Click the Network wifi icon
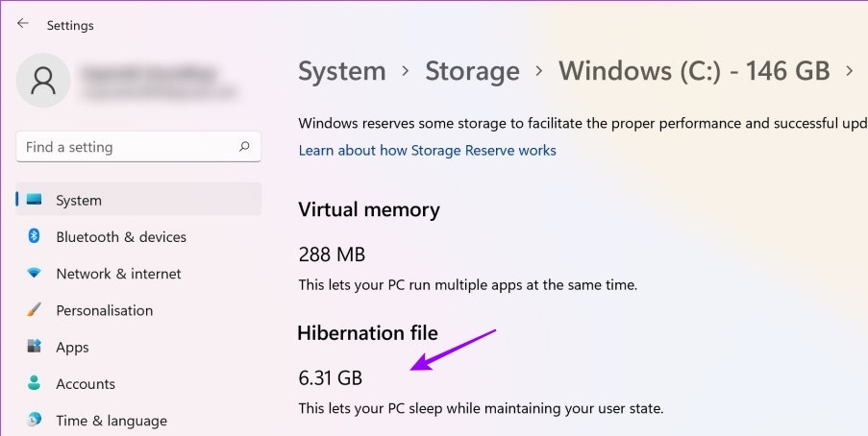This screenshot has width=868, height=436. pos(35,274)
